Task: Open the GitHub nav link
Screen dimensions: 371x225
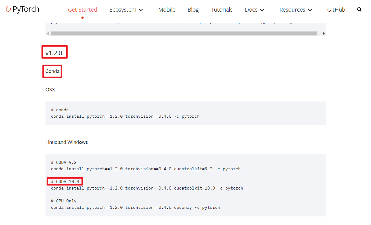Action: coord(336,10)
